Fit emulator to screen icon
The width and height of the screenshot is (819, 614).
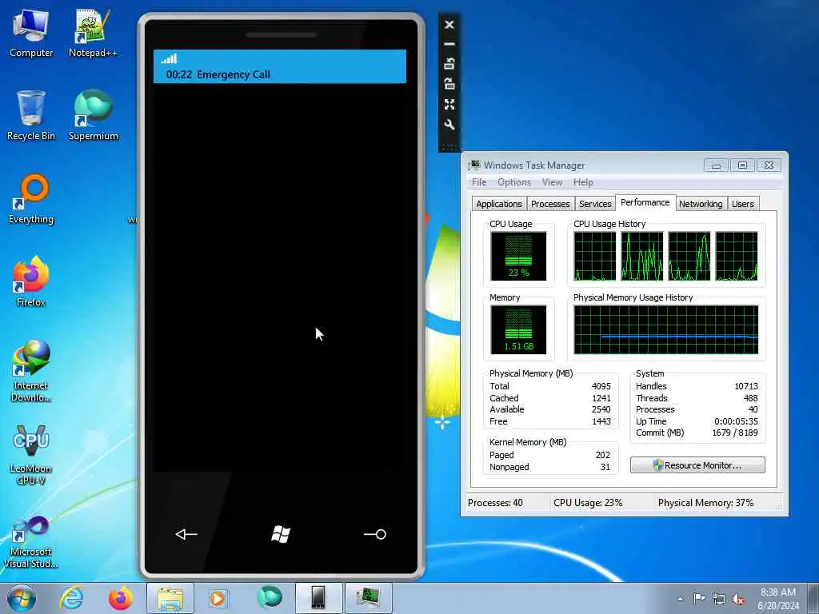click(449, 104)
